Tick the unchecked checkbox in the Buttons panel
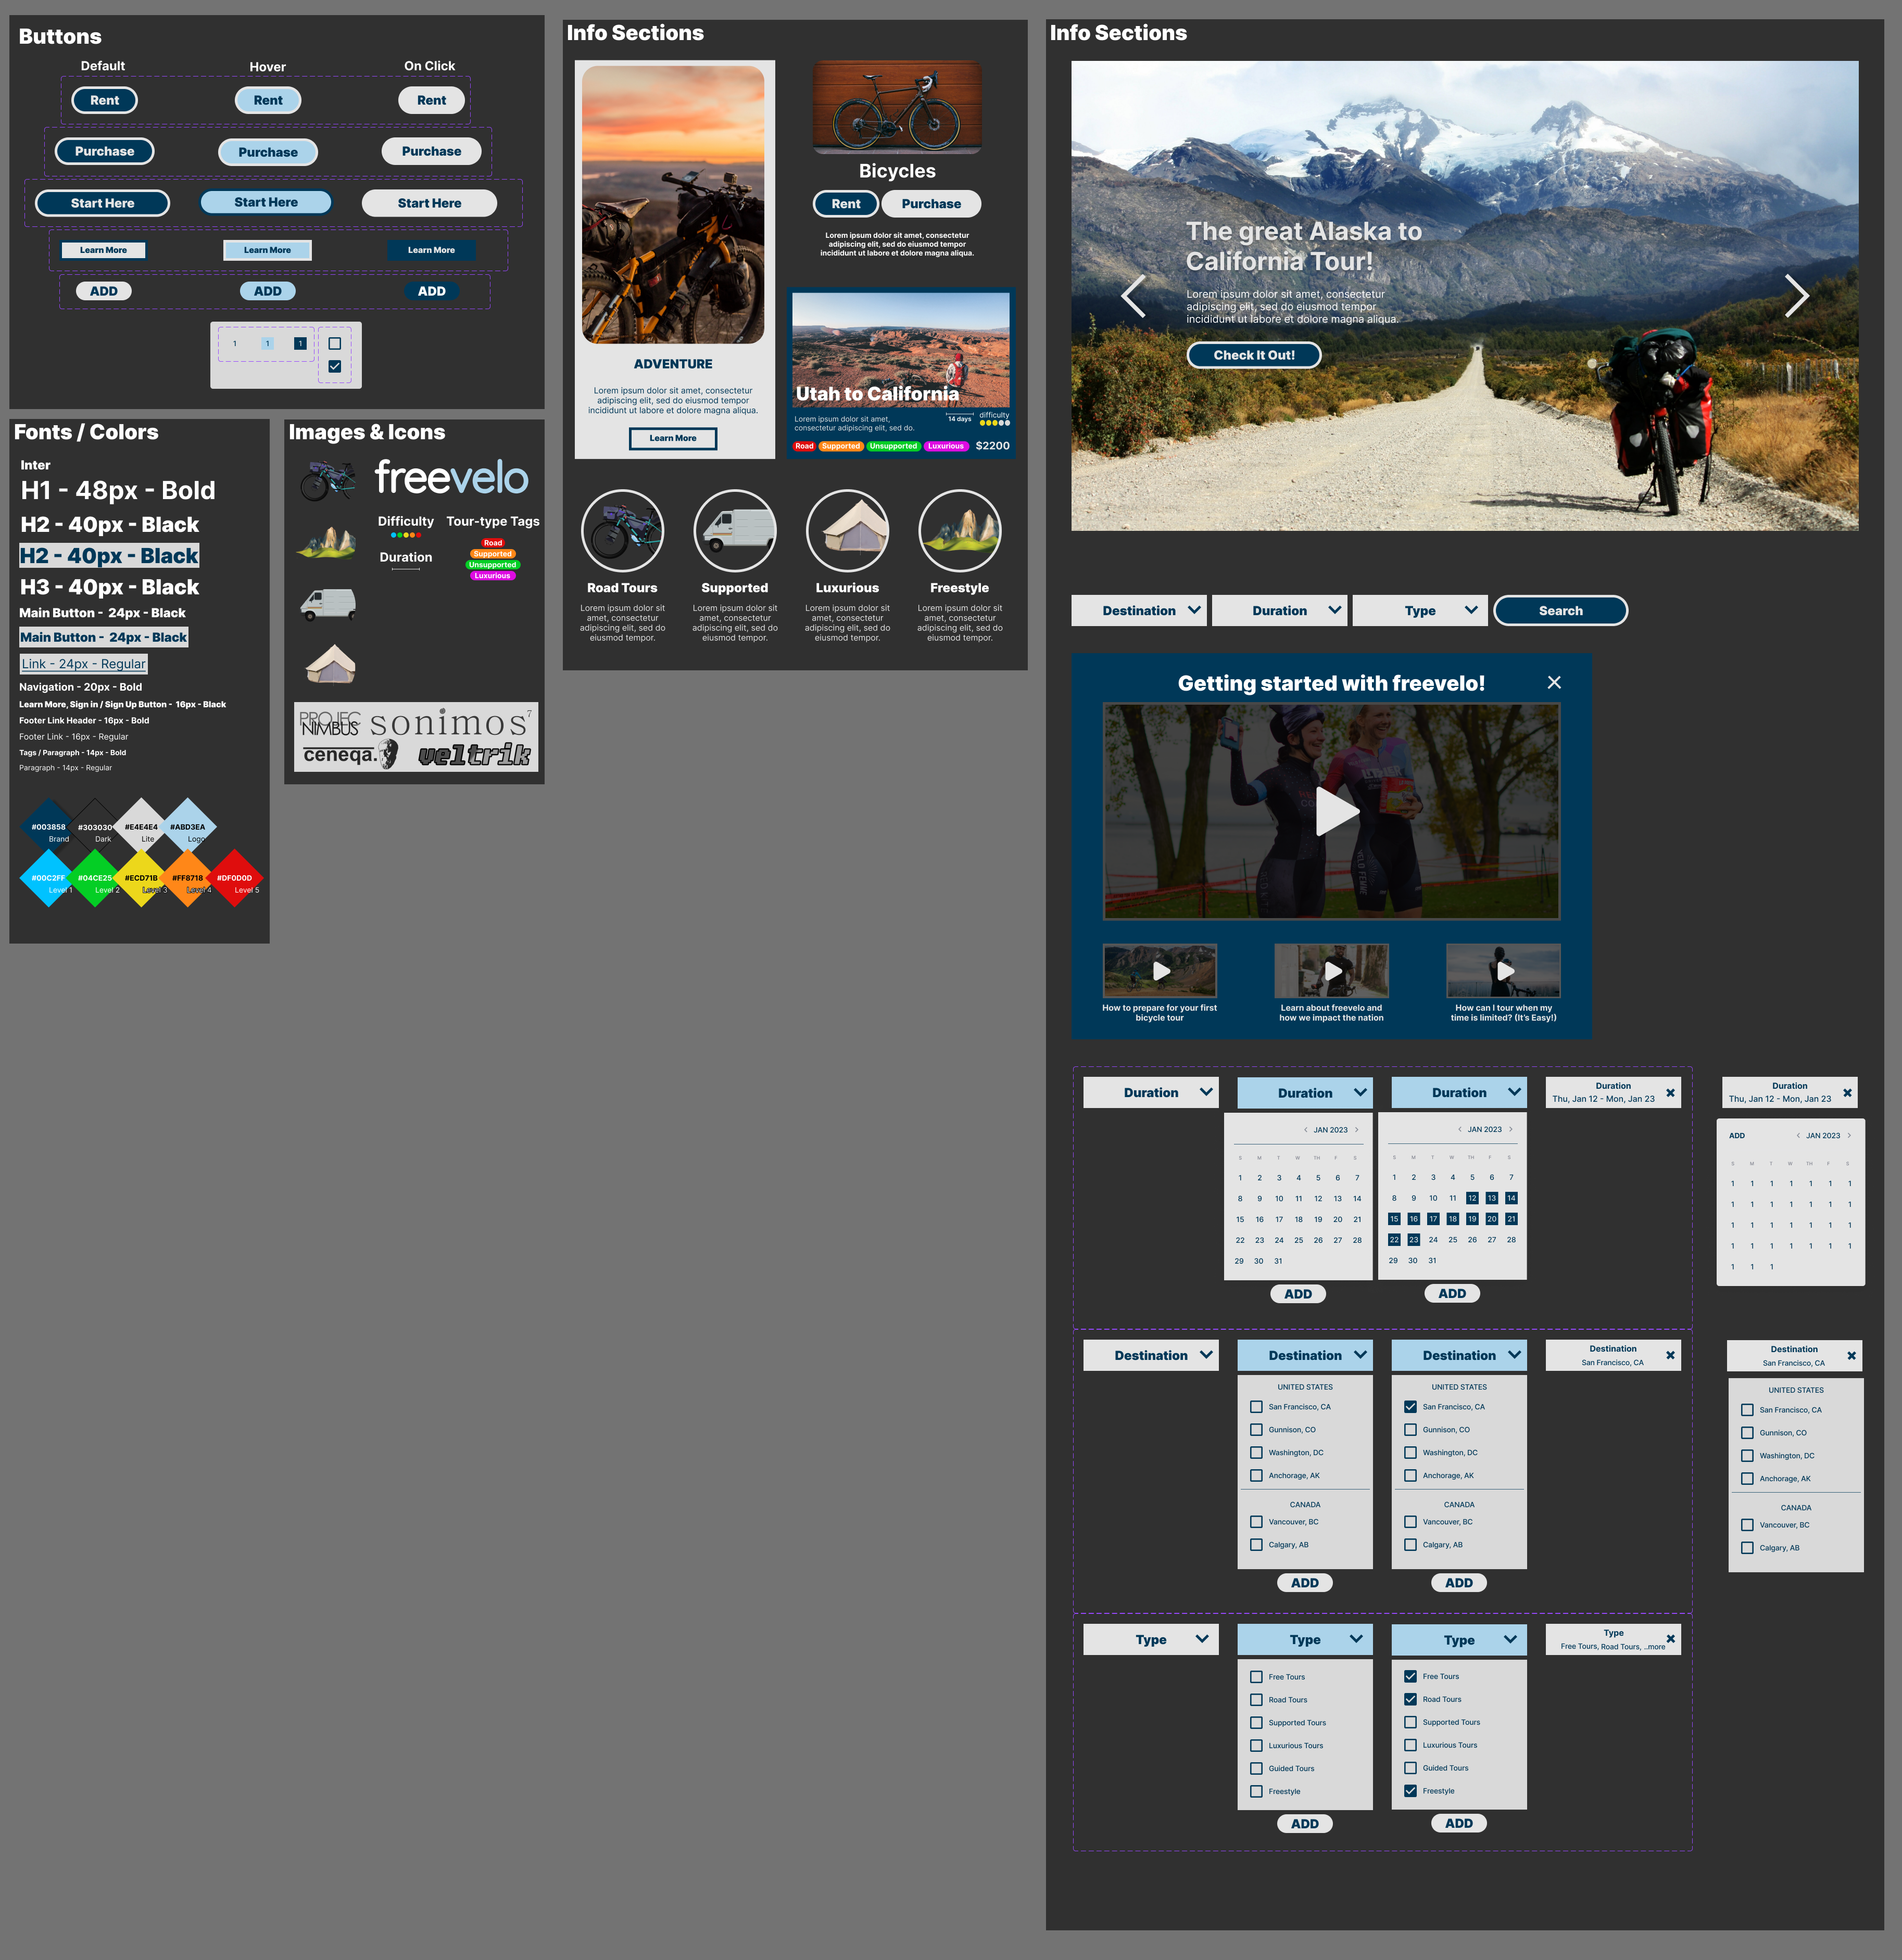Viewport: 1902px width, 1960px height. (335, 343)
